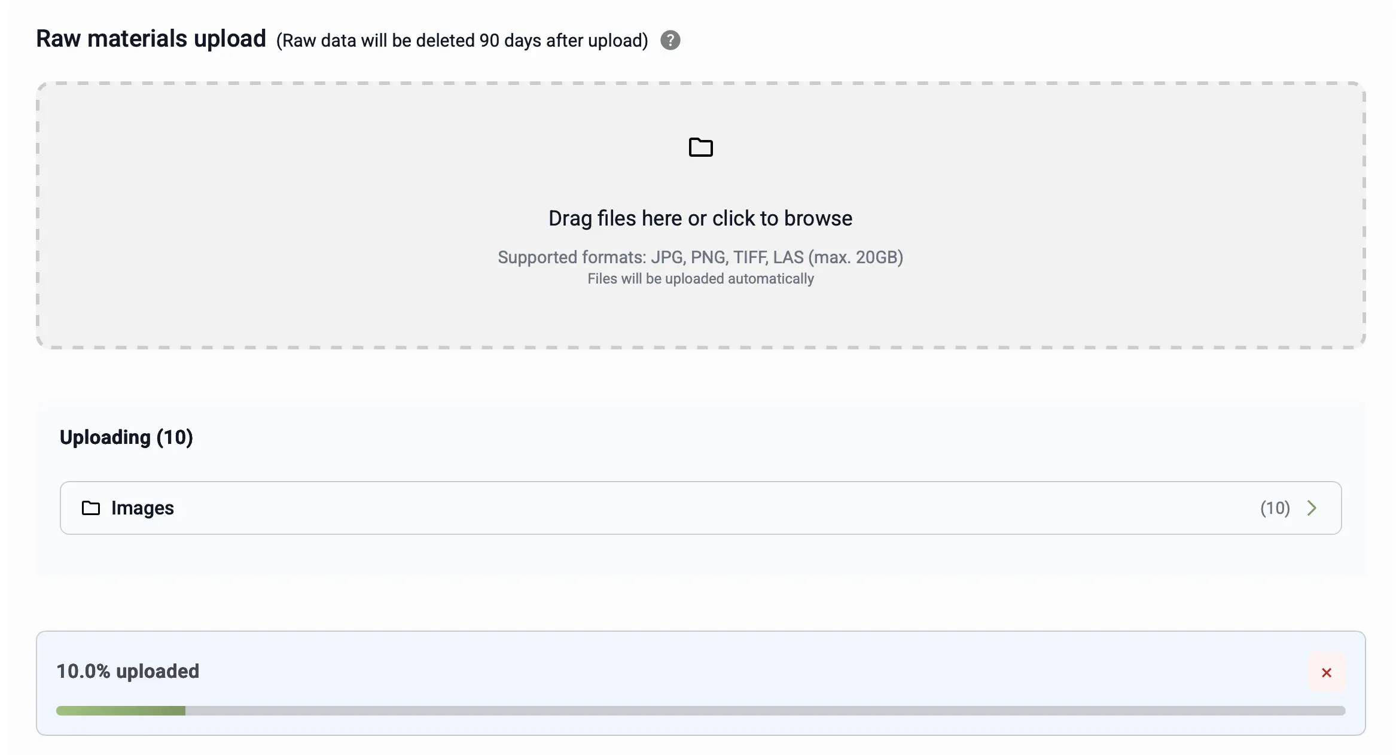Click empty space below the Images row
The width and height of the screenshot is (1396, 755).
point(700,556)
